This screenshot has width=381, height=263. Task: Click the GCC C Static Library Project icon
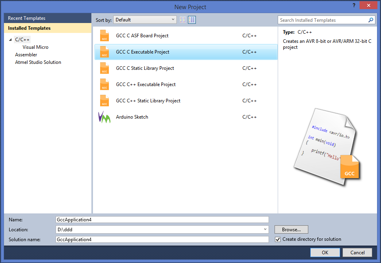[104, 68]
